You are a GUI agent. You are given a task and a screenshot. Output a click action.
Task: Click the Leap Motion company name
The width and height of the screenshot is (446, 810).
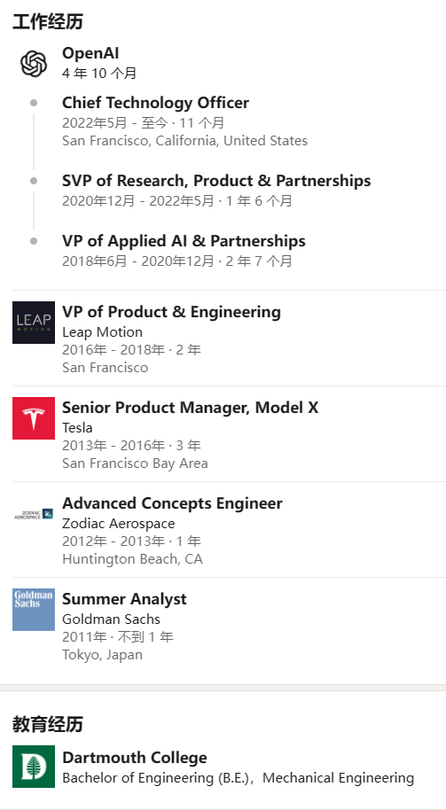click(102, 332)
